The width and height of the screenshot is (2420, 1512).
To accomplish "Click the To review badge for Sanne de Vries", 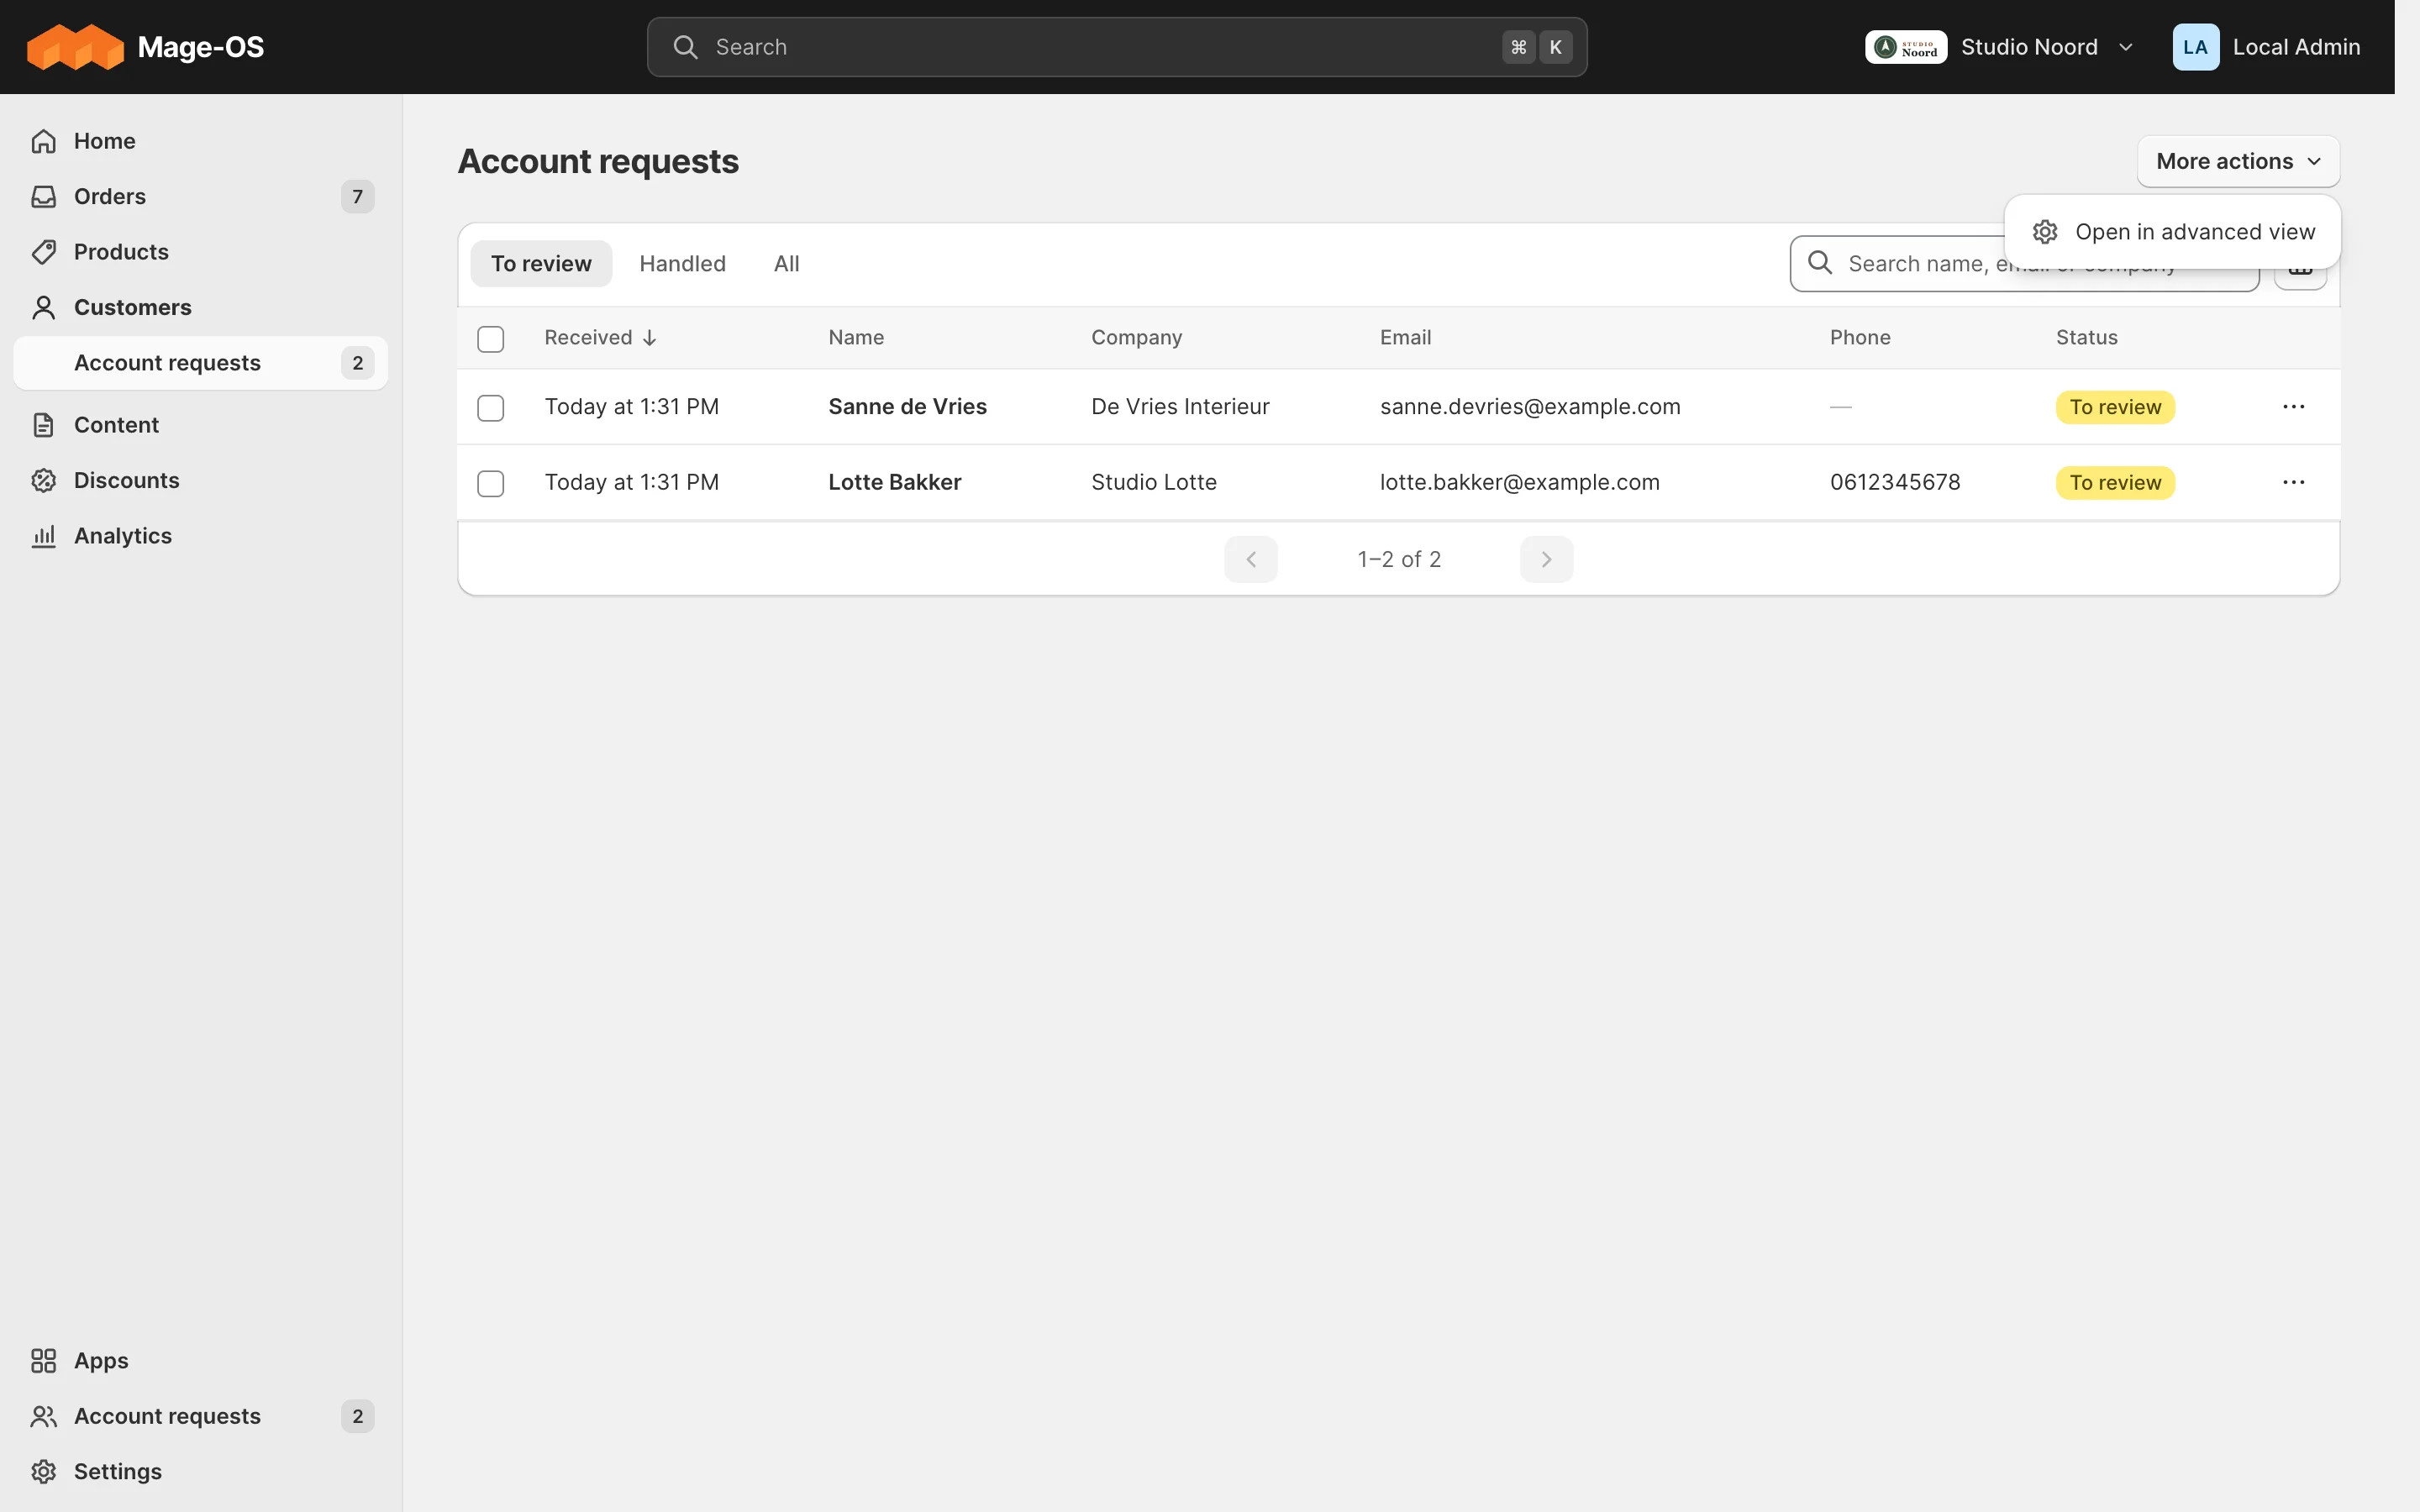I will click(x=2114, y=407).
